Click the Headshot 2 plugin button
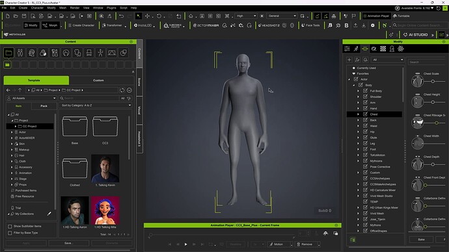This screenshot has width=449, height=252. pos(269,25)
